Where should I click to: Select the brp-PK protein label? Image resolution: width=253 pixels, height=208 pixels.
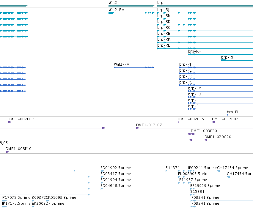tap(186, 76)
